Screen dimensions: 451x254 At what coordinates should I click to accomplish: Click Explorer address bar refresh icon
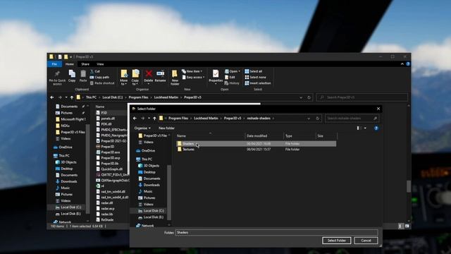309,97
